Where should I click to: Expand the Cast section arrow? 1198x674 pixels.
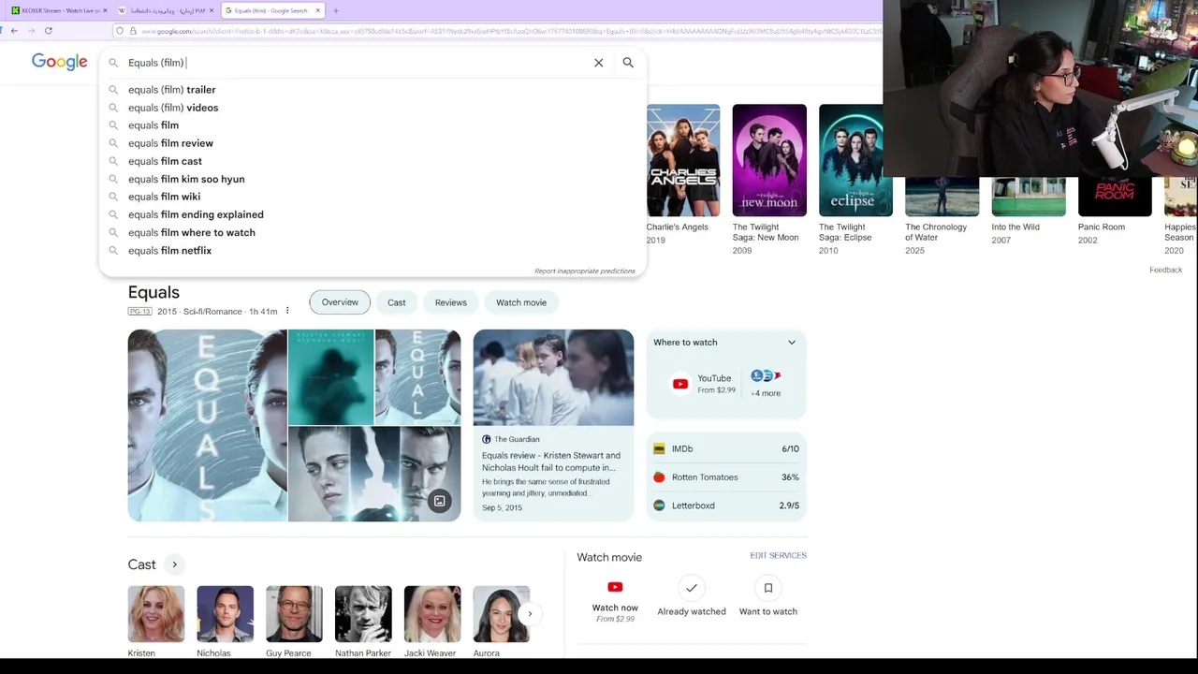click(x=174, y=564)
